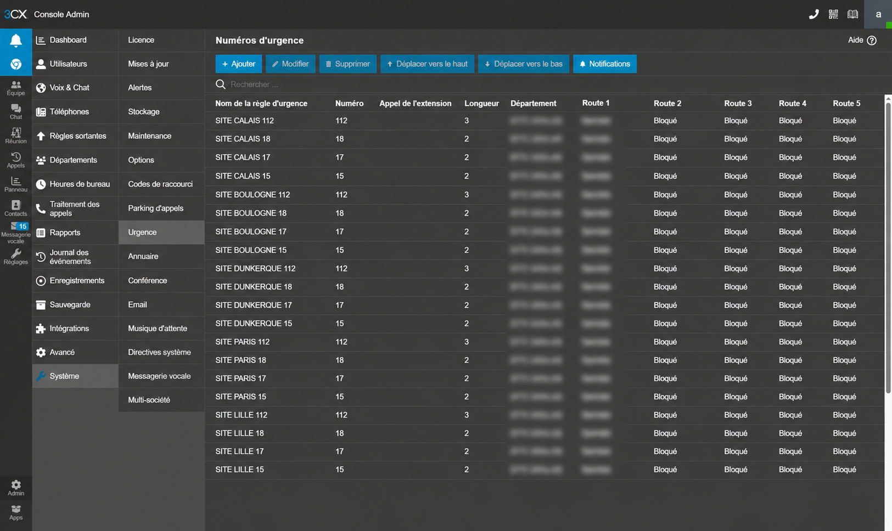This screenshot has width=892, height=531.
Task: Go to Réunion meeting icon
Action: click(16, 136)
